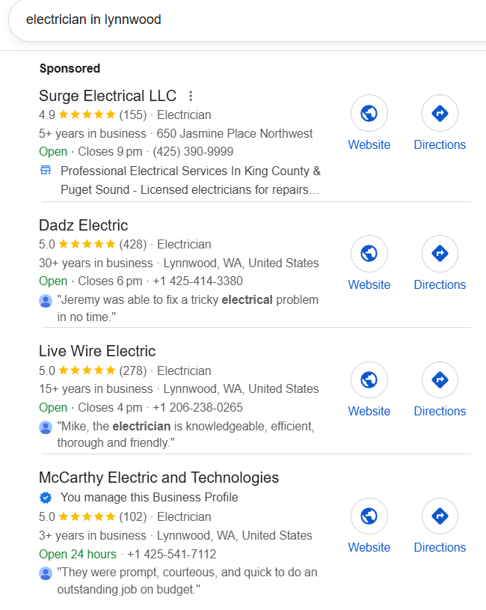This screenshot has height=610, width=486.
Task: Click McCarthy Electric's review quote text
Action: [x=187, y=581]
